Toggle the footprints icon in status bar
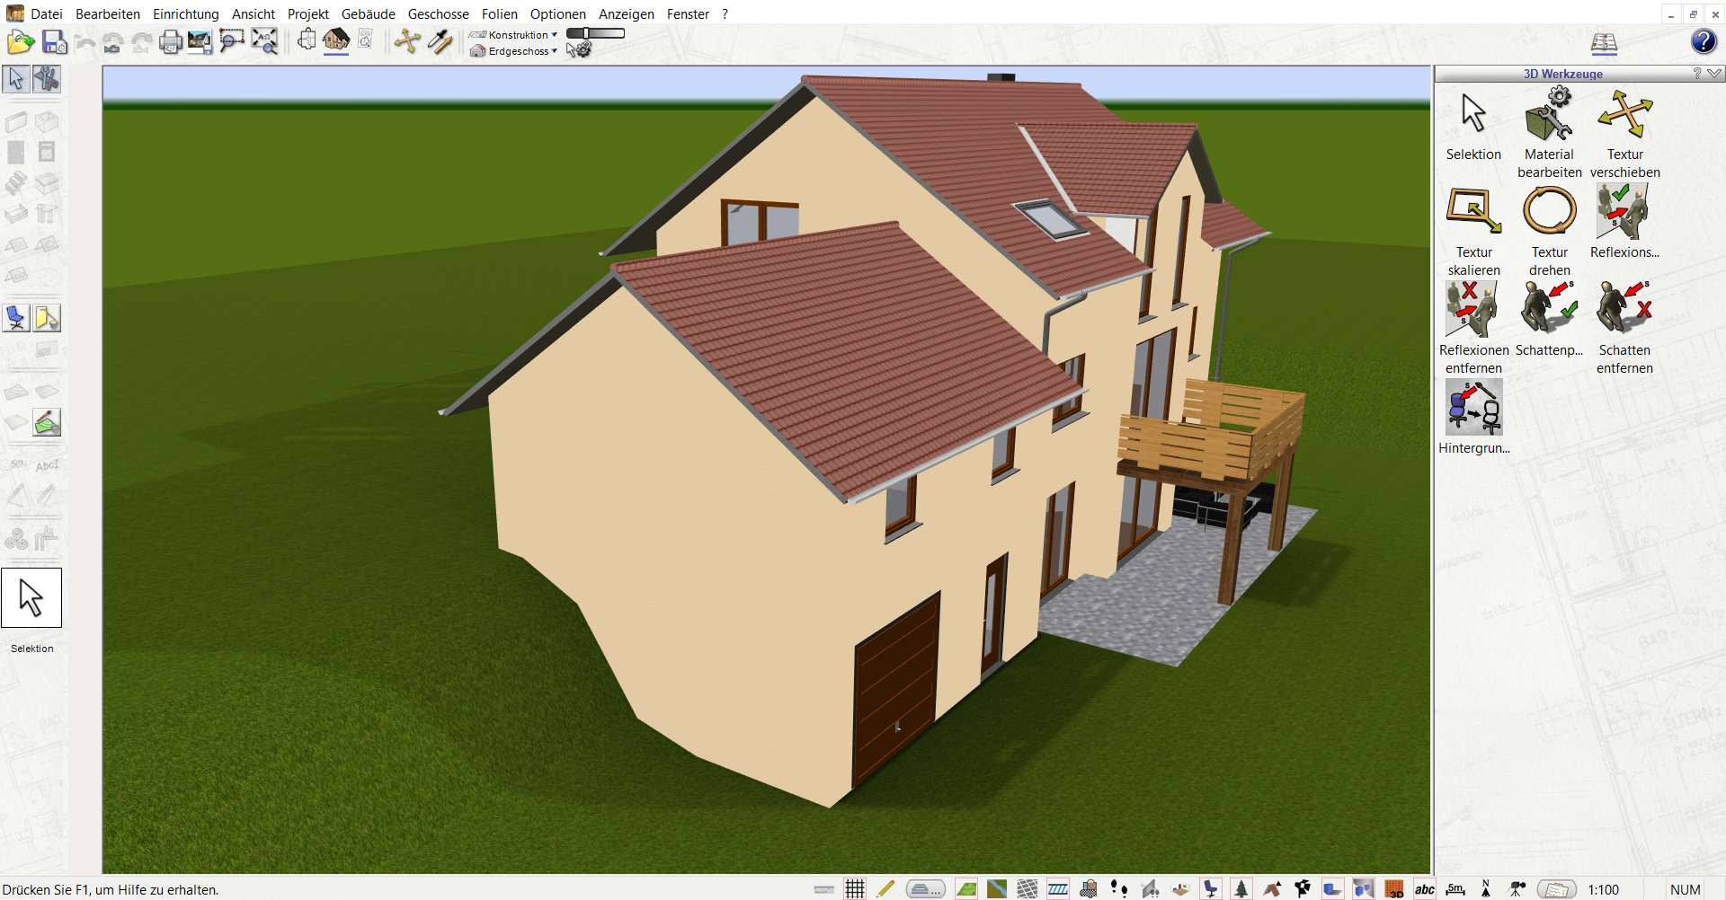Viewport: 1726px width, 900px height. [1119, 889]
